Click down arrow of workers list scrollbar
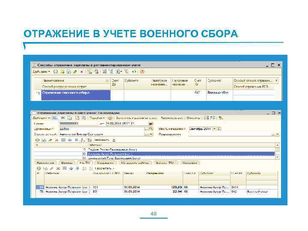308x231 pixels. click(277, 157)
